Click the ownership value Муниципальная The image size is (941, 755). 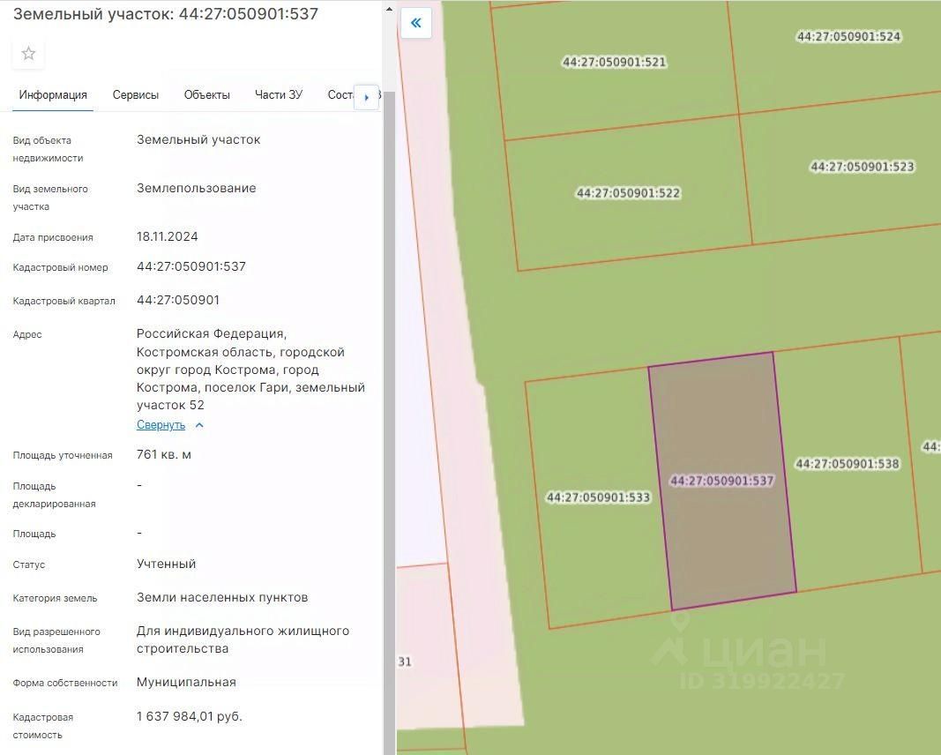[186, 683]
